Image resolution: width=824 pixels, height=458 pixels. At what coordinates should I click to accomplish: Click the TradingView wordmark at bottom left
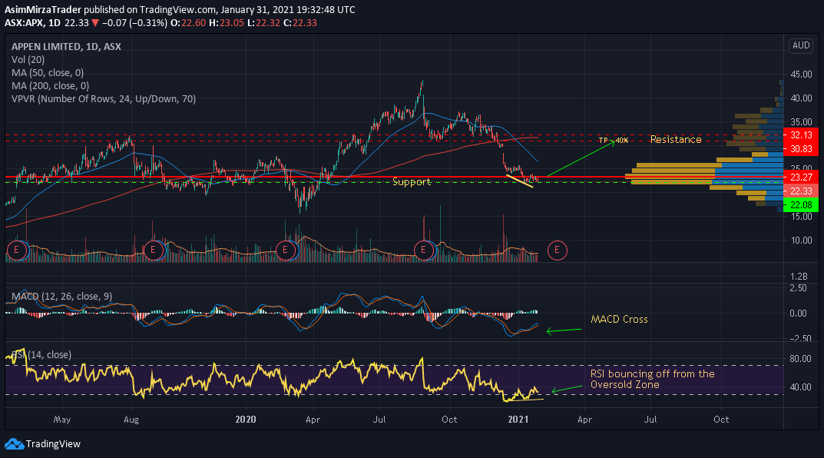[53, 444]
